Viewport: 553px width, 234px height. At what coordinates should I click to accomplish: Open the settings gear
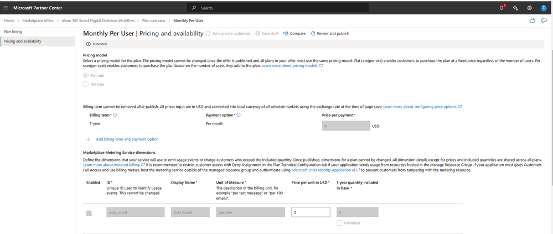(529, 8)
